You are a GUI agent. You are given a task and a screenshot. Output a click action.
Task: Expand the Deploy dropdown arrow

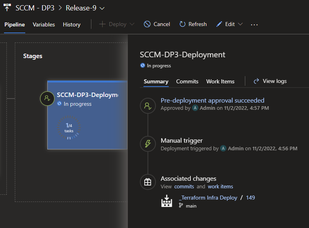(x=132, y=24)
